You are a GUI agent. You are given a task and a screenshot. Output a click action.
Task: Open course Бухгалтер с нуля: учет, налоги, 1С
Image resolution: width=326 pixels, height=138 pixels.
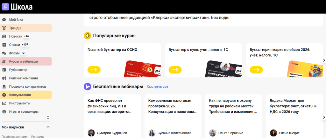click(x=198, y=50)
